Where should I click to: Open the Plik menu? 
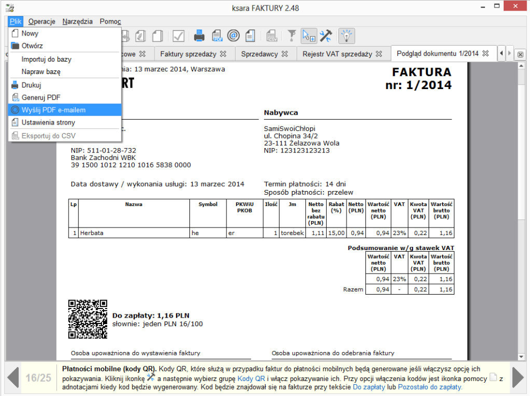coord(16,21)
